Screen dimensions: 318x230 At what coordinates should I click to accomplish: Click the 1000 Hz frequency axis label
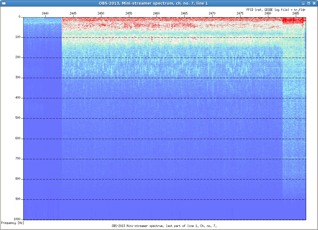[x=17, y=219]
